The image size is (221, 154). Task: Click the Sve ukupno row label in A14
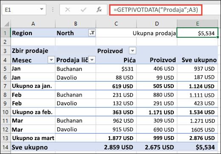click(x=33, y=147)
